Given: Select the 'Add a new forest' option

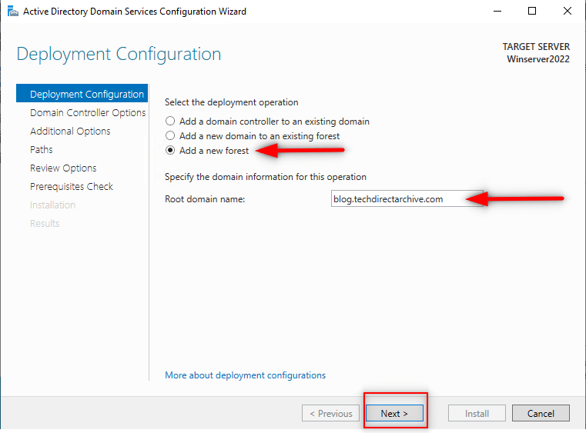Looking at the screenshot, I should tap(171, 151).
